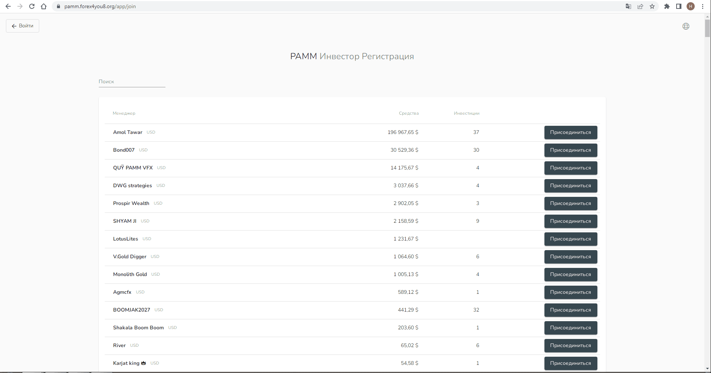711x373 pixels.
Task: Join the Amol Tawar manager
Action: (x=571, y=132)
